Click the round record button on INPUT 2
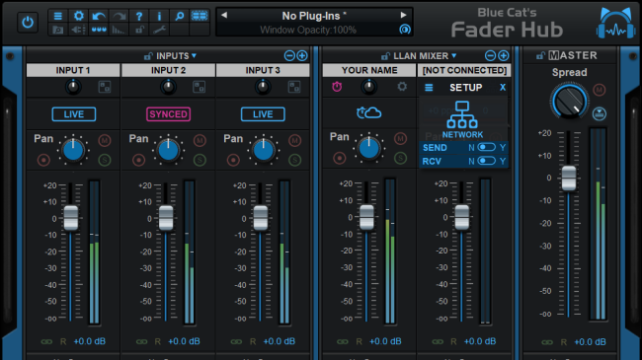Image resolution: width=642 pixels, height=360 pixels. coord(139,160)
